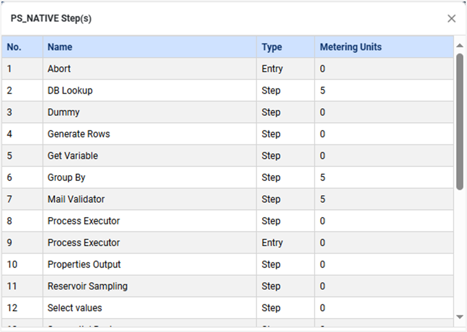Screen dimensions: 467x332
Task: Select the Dummy step row
Action: (63, 112)
